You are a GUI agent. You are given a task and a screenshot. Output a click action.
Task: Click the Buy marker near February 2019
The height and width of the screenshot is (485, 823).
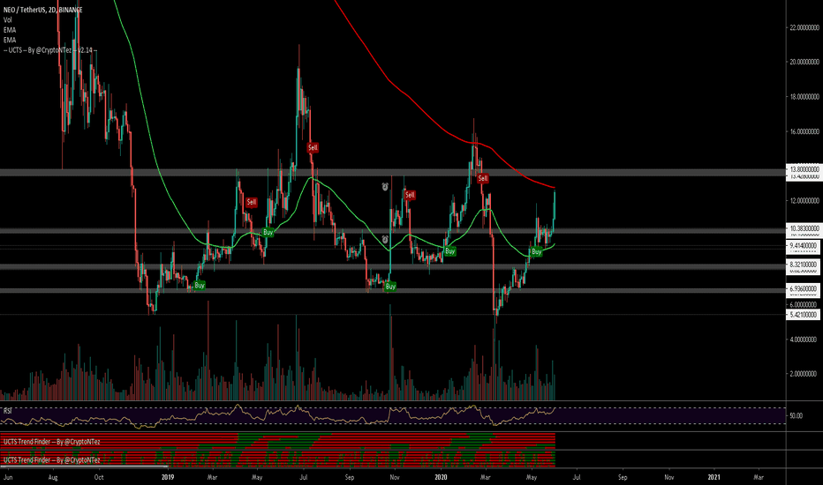coord(200,286)
